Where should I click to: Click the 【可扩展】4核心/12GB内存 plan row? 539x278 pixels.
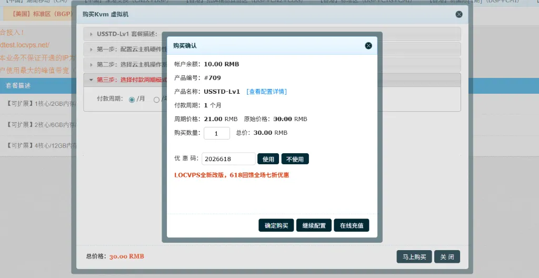[x=41, y=145]
